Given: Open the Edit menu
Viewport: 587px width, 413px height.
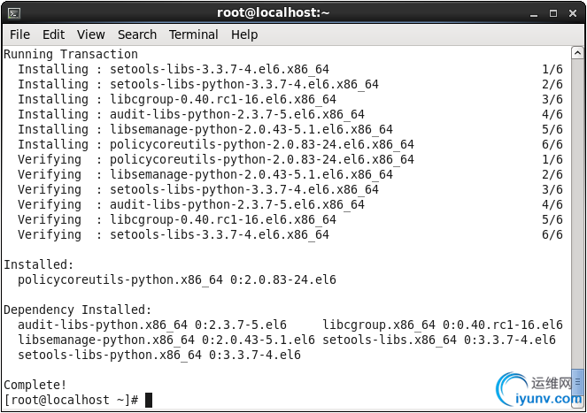Looking at the screenshot, I should tap(53, 34).
